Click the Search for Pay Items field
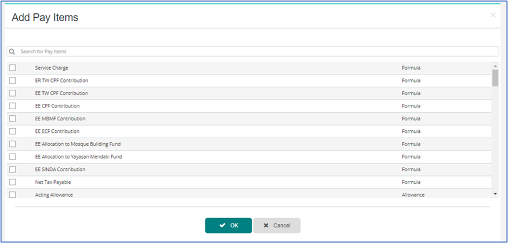This screenshot has width=508, height=243. click(255, 52)
